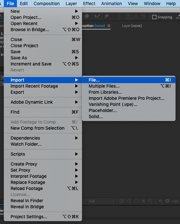Enable the Snapping checkbox

[154, 17]
